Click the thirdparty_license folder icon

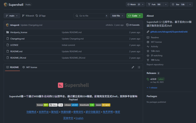pyautogui.click(x=8, y=32)
